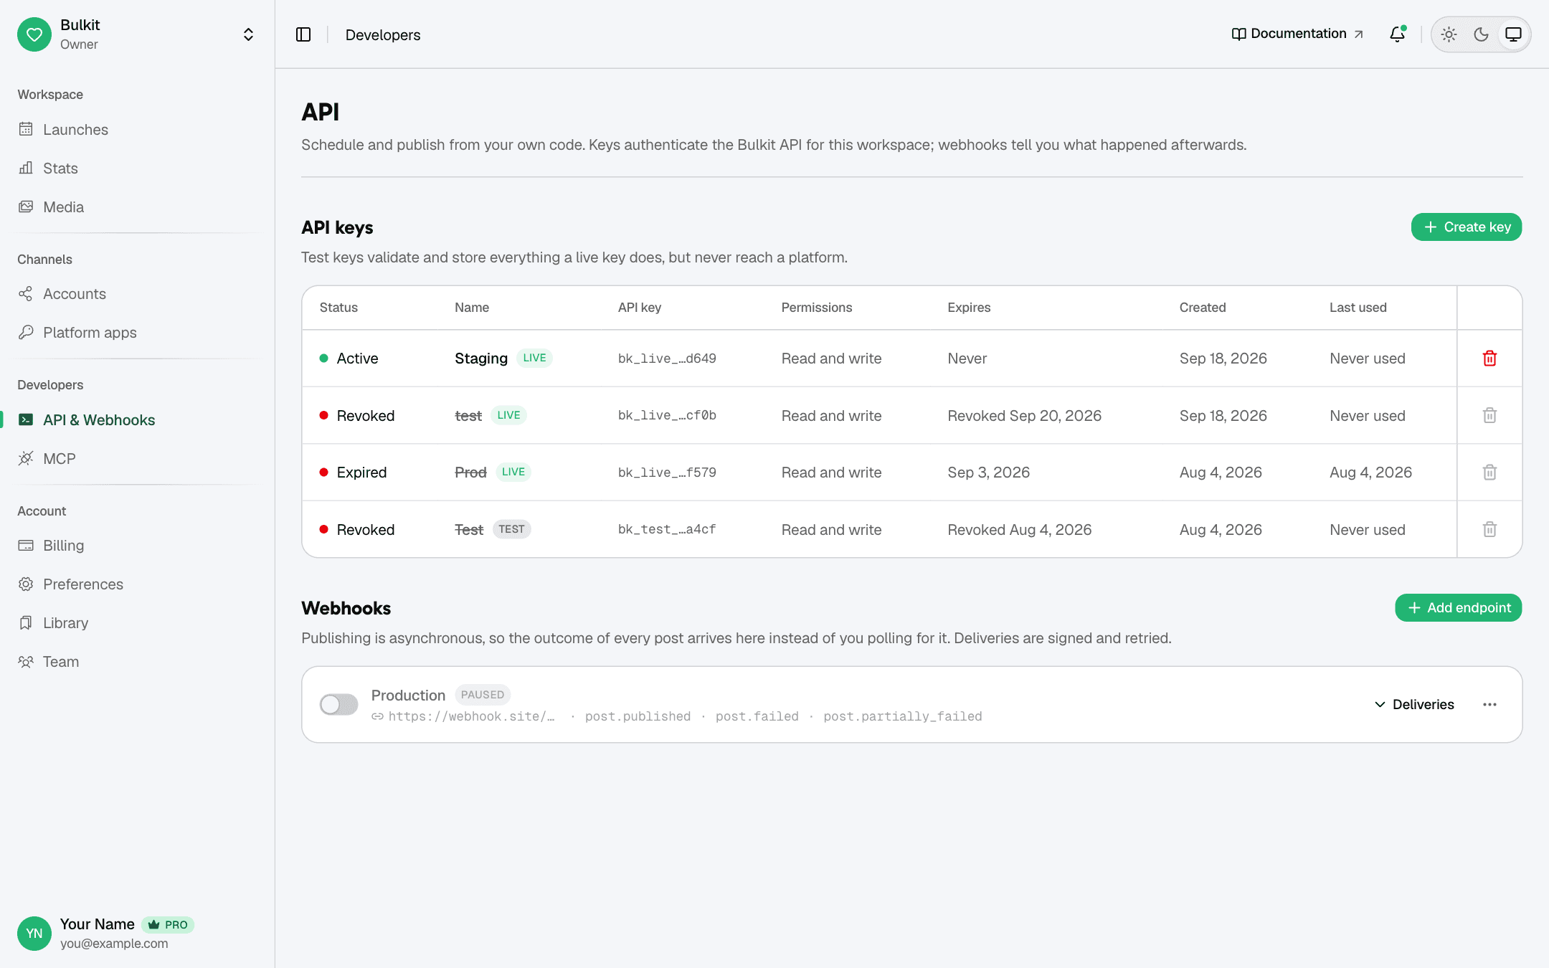Delete the Staging API key
The height and width of the screenshot is (968, 1549).
click(x=1489, y=359)
